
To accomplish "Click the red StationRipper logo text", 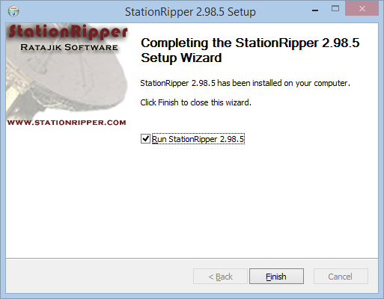I will click(x=68, y=32).
